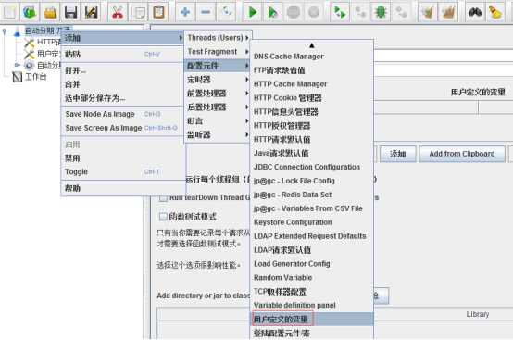Click the grey Stop icon
This screenshot has width=513, height=340.
click(x=294, y=12)
